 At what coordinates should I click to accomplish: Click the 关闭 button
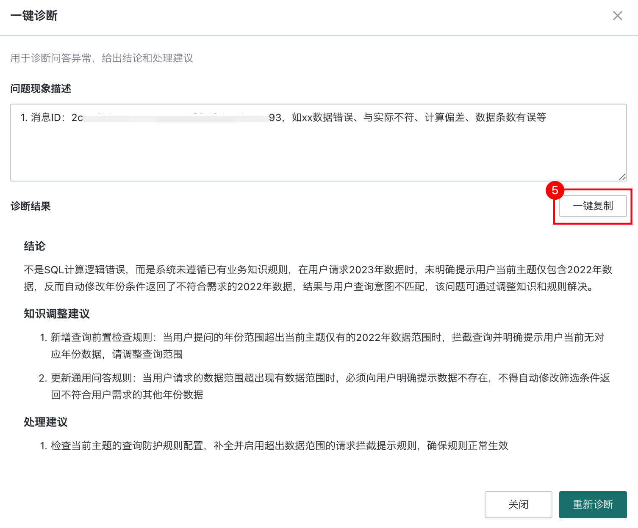[x=518, y=504]
